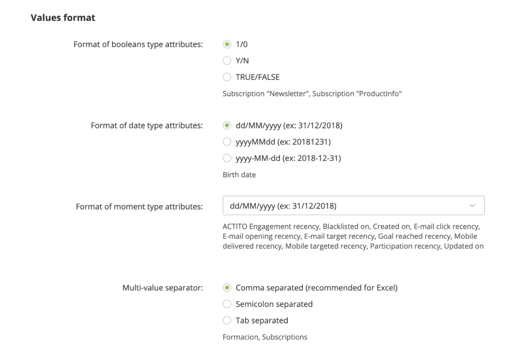Click the 'Multi-value separator' label
The image size is (525, 348).
coord(162,288)
